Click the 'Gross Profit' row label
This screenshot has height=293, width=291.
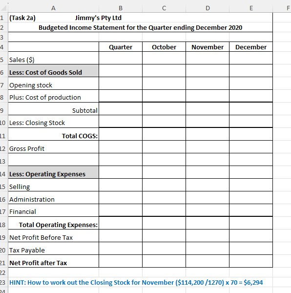27,148
